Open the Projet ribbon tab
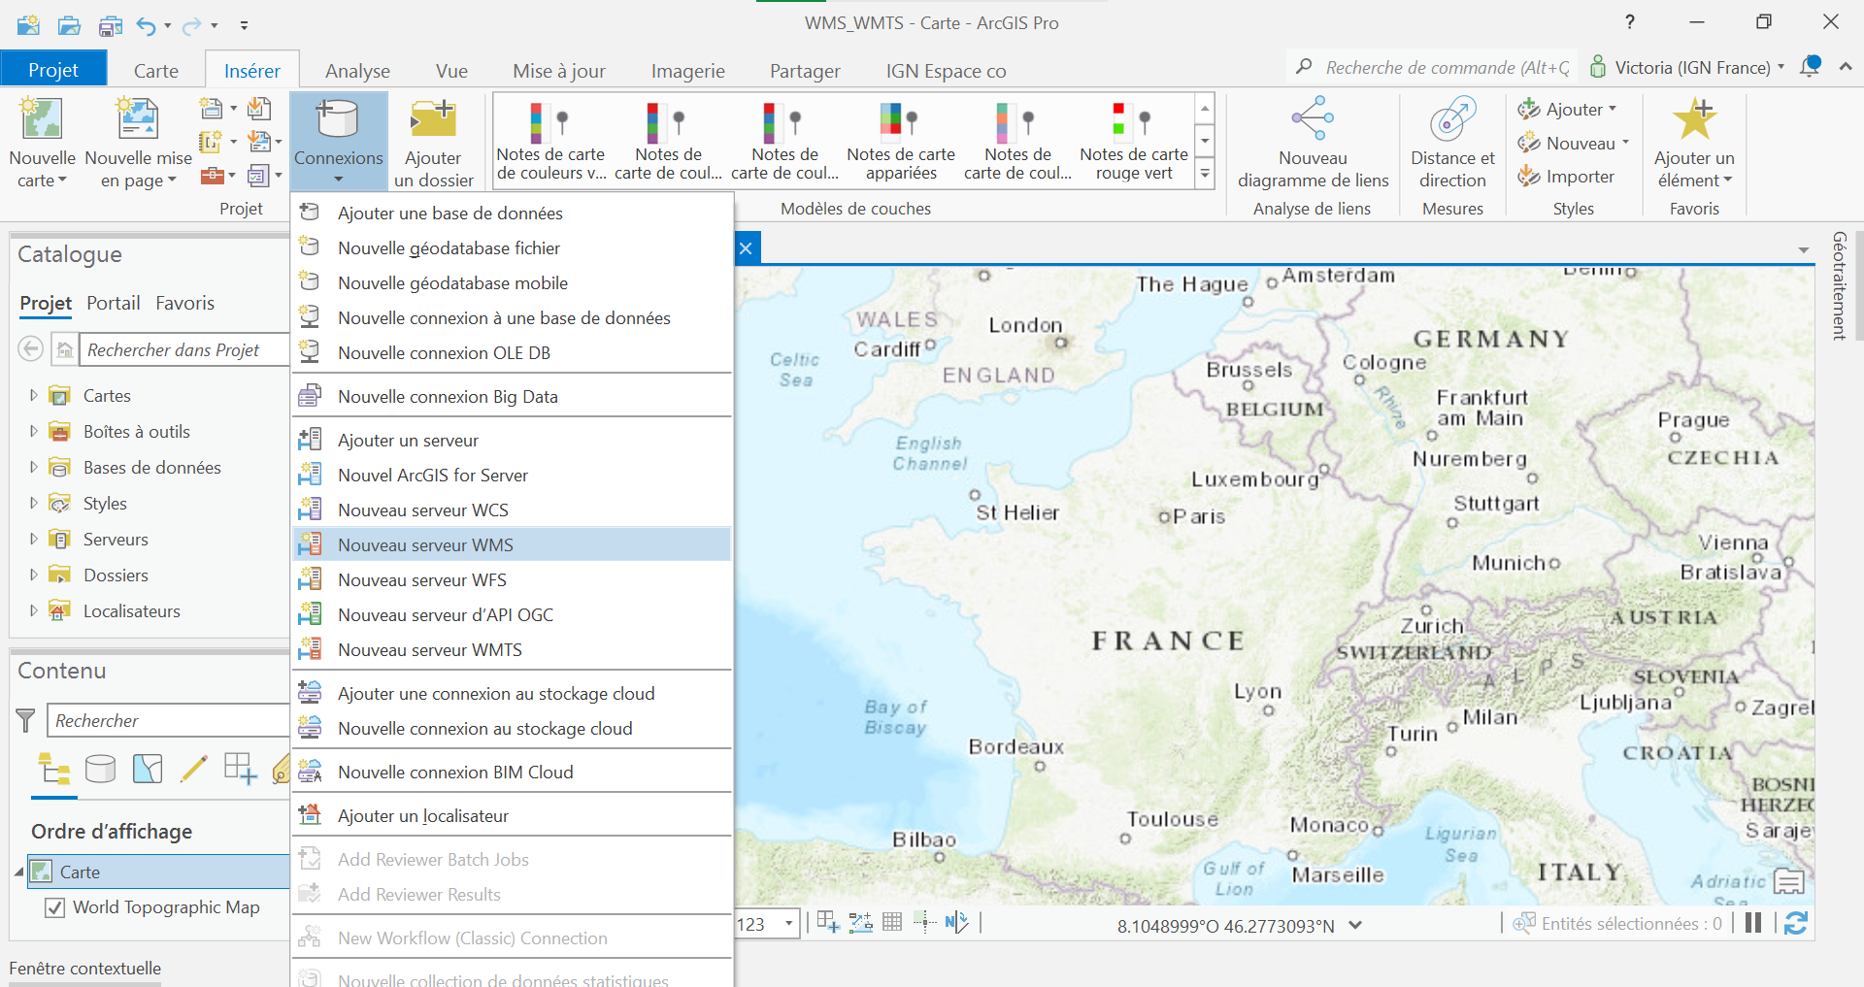 (x=53, y=69)
